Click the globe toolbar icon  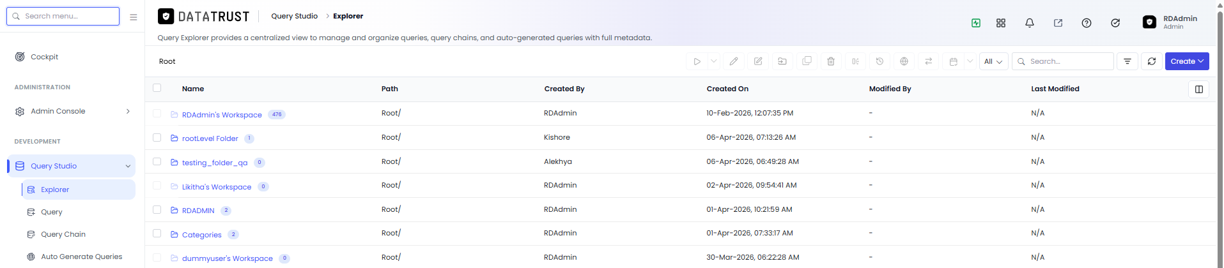point(904,61)
